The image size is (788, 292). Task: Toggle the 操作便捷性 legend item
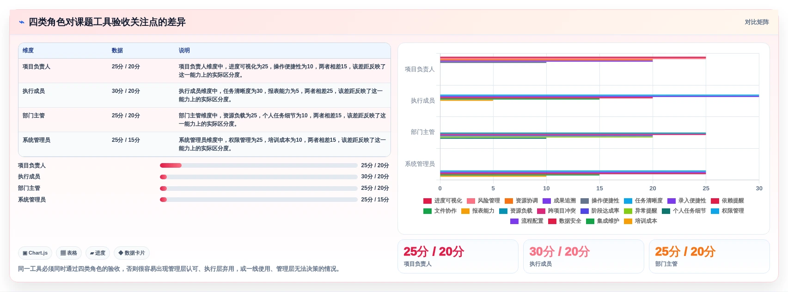(600, 201)
